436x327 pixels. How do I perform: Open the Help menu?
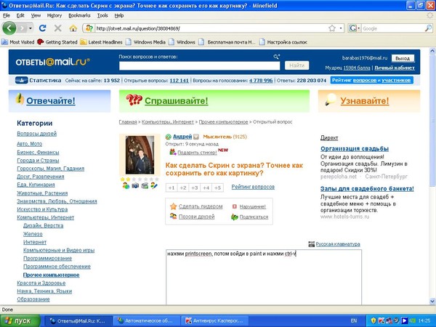[x=119, y=15]
